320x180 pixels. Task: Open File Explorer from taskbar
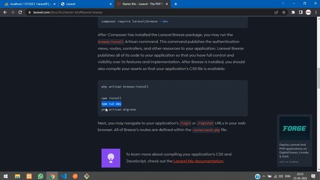point(17,176)
